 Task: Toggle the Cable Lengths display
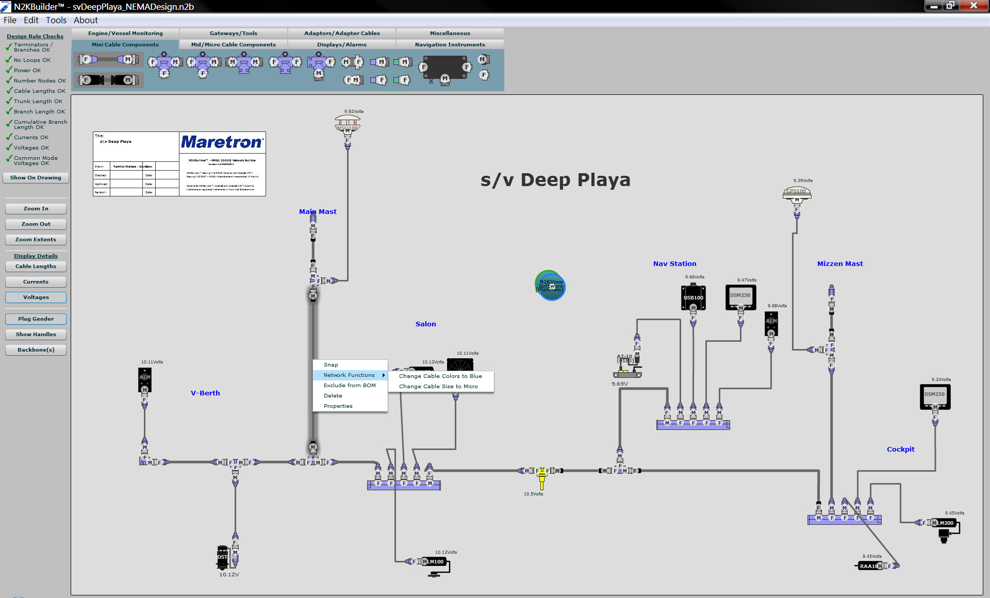[36, 267]
